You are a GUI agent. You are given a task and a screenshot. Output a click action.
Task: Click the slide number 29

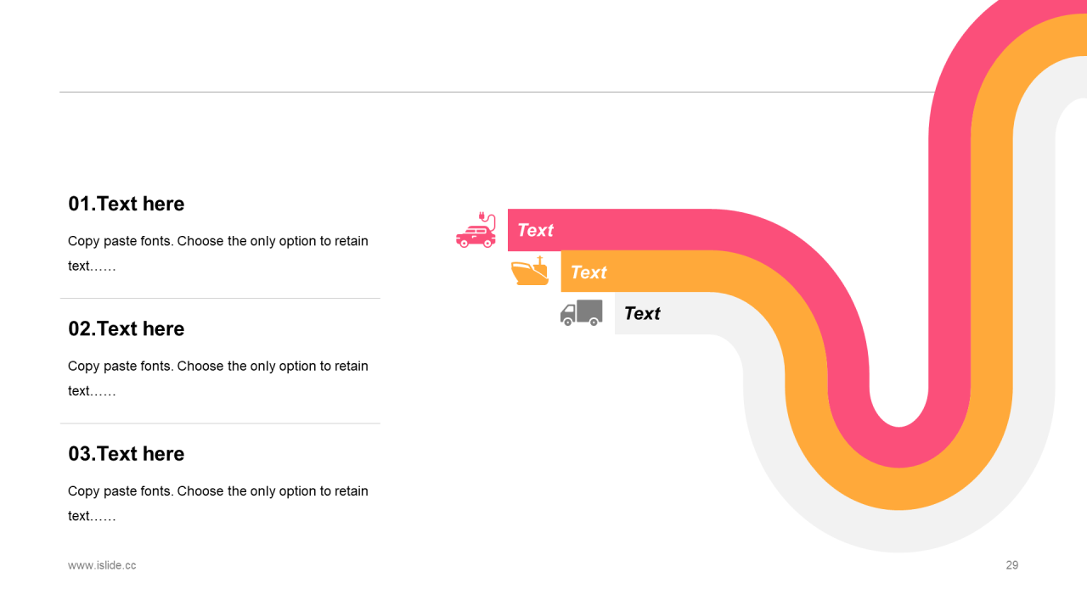1011,565
